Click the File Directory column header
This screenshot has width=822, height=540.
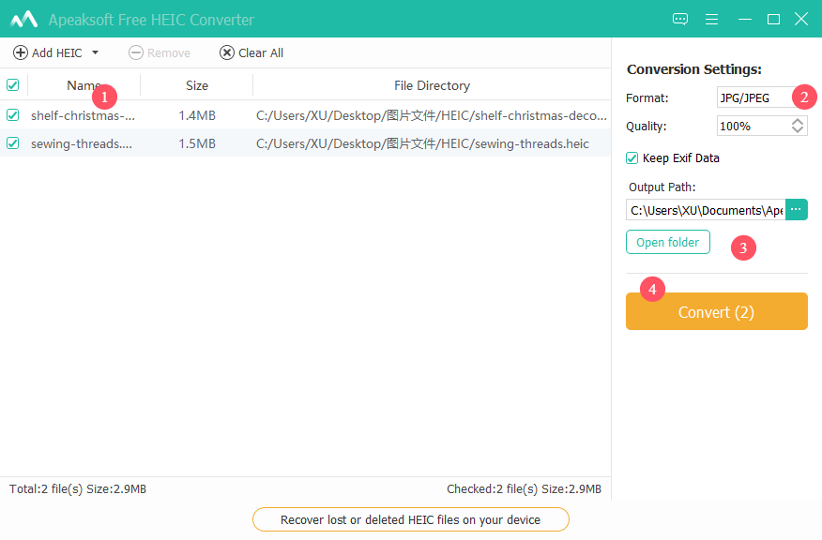[x=432, y=84]
